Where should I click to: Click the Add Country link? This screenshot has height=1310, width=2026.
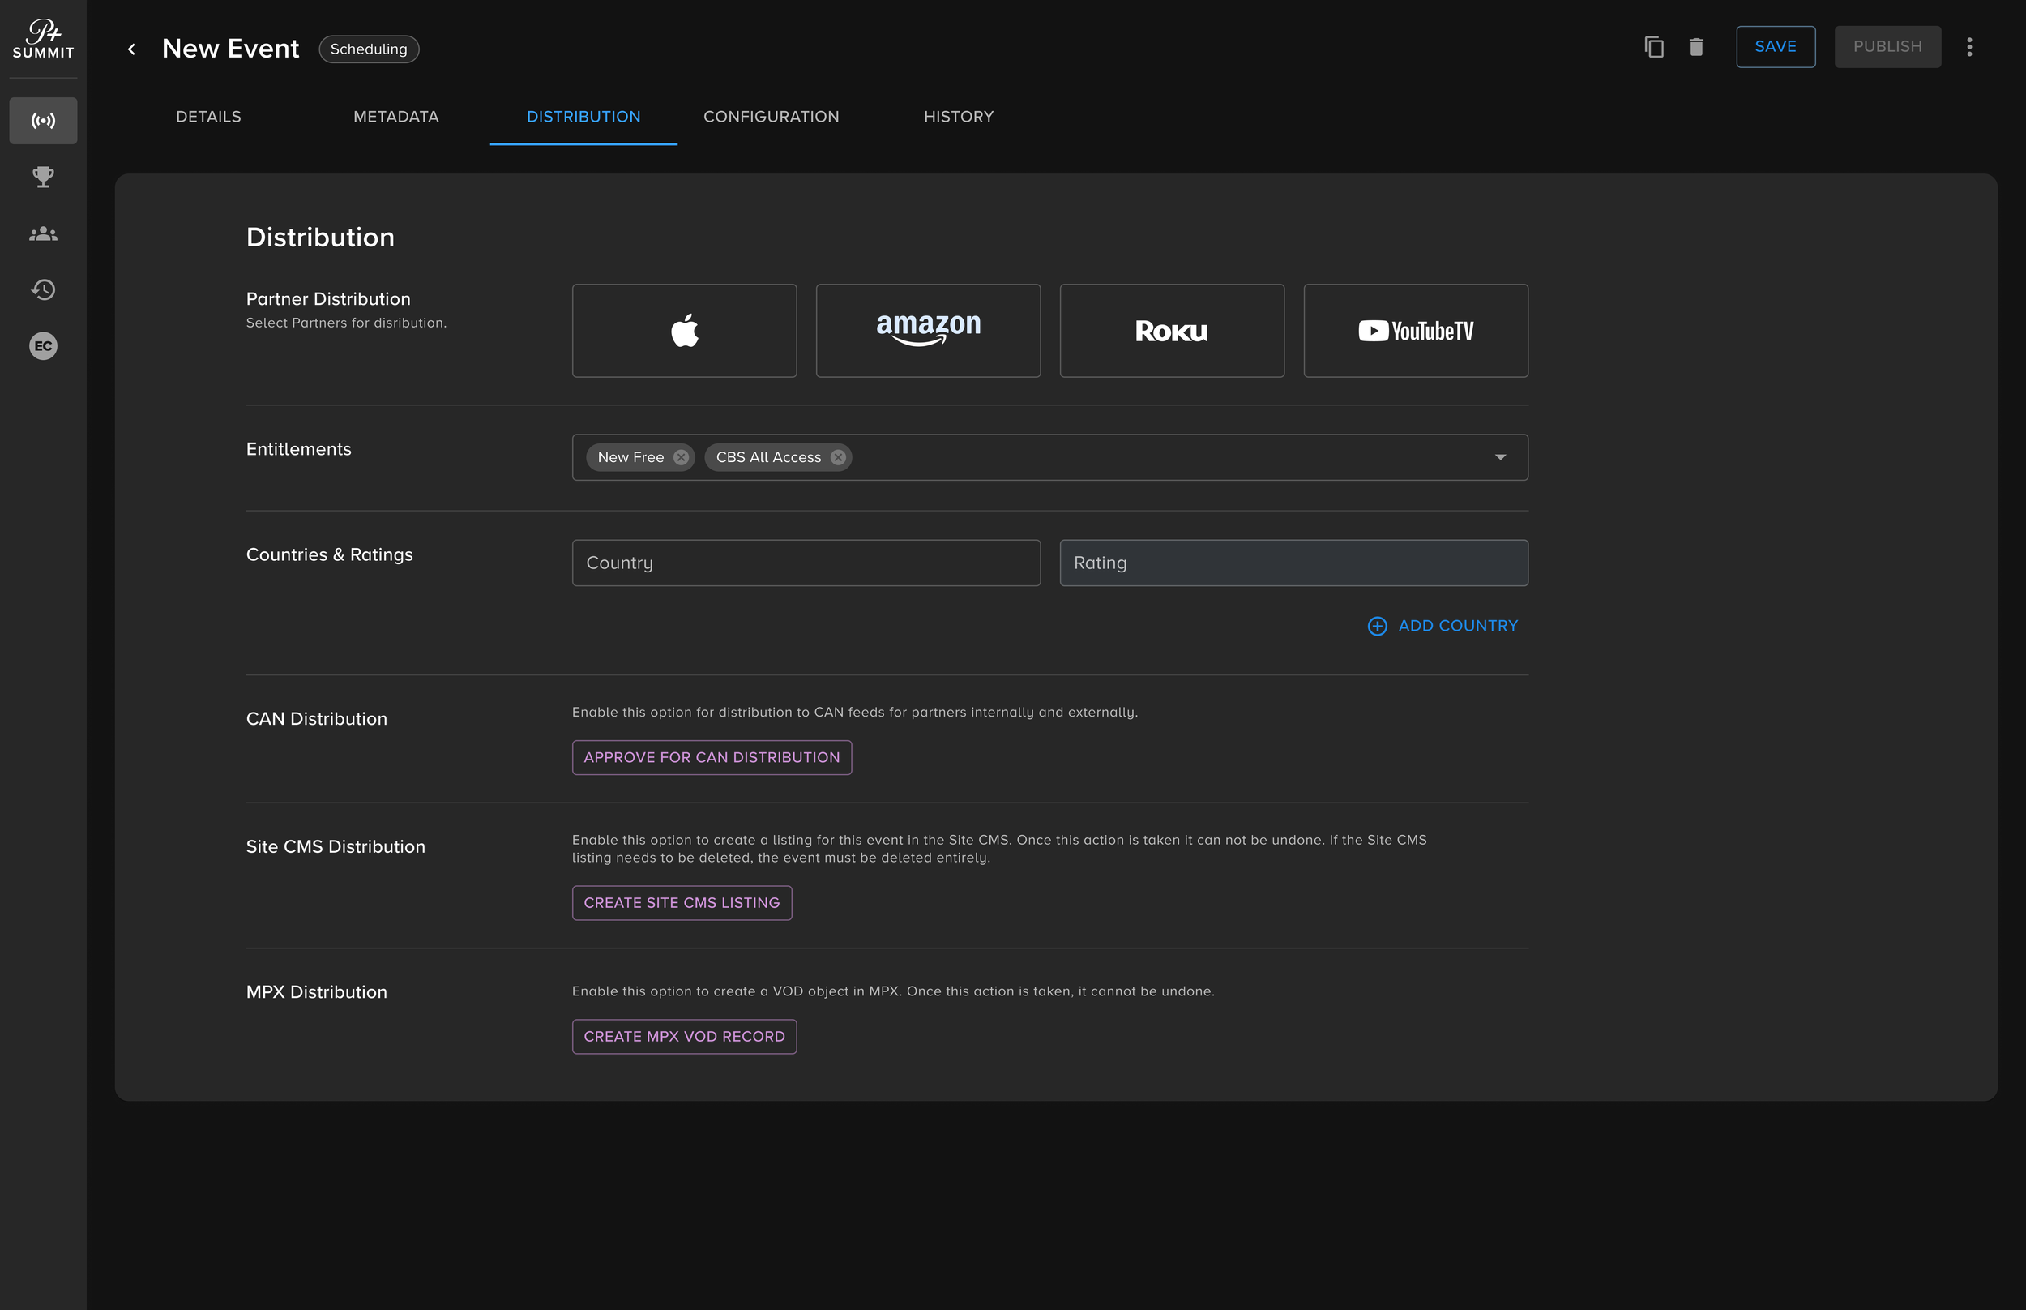pos(1443,626)
